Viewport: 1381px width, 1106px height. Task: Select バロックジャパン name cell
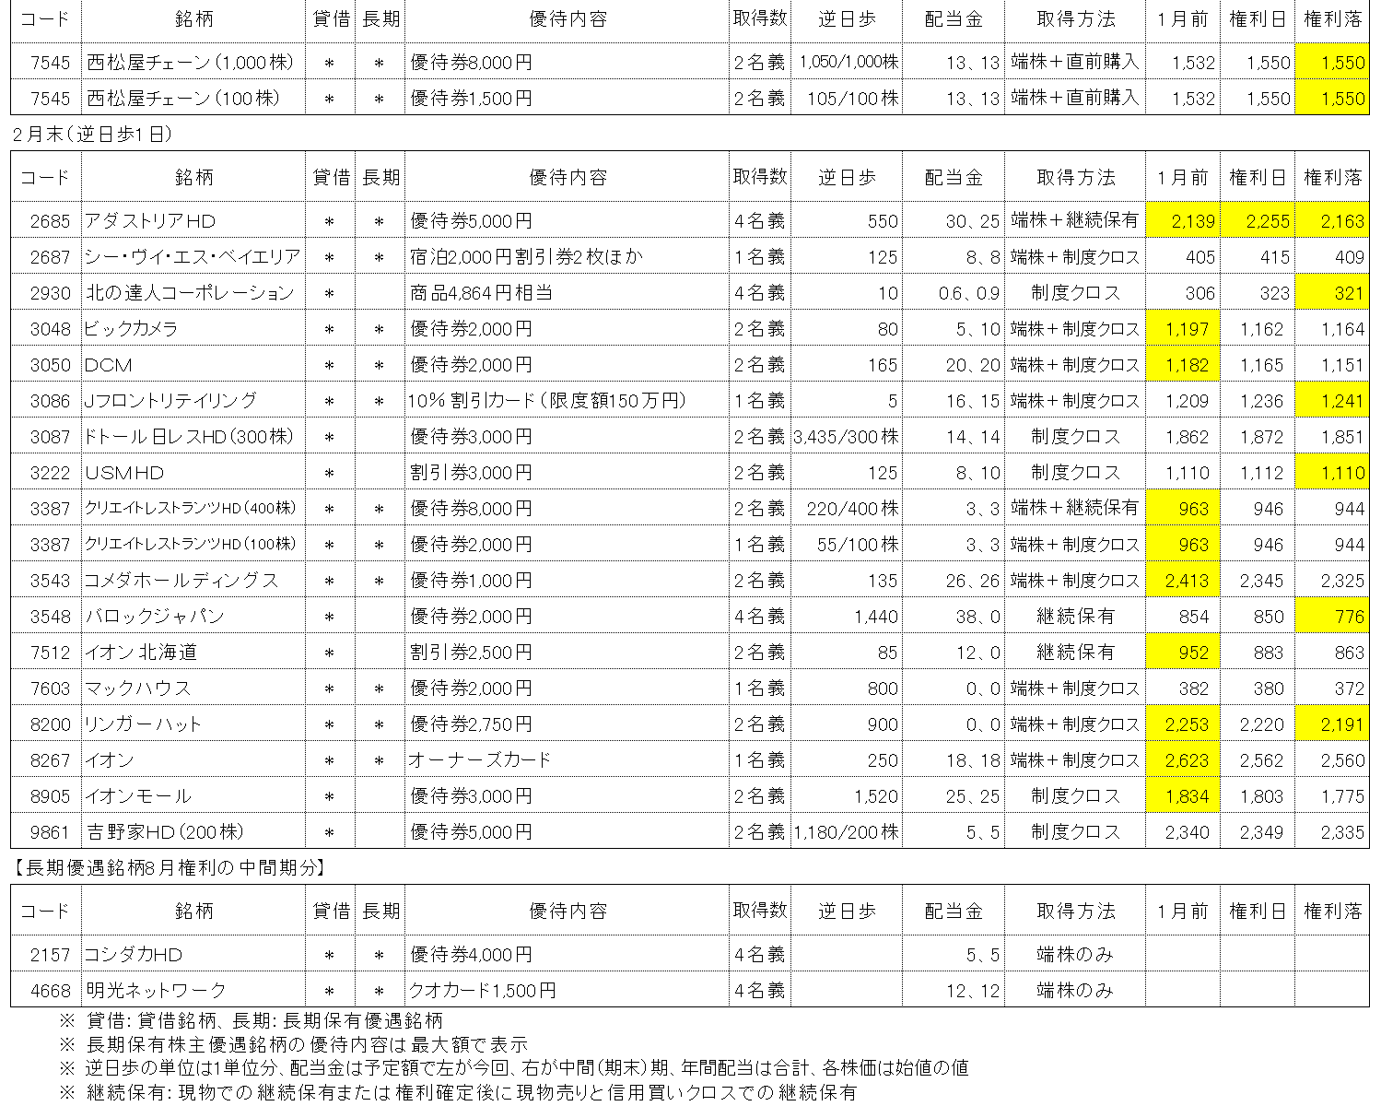[x=193, y=617]
